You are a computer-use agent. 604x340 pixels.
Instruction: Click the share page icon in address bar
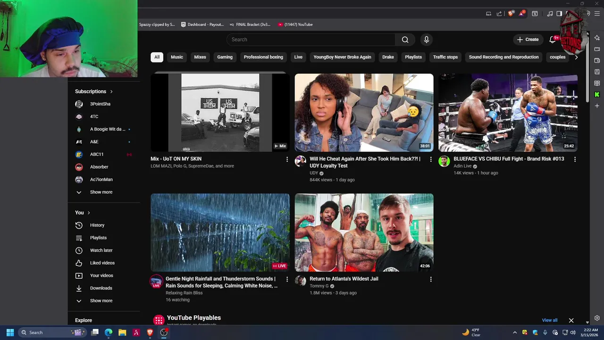coord(499,14)
